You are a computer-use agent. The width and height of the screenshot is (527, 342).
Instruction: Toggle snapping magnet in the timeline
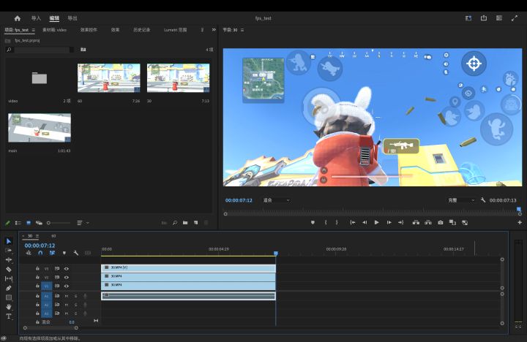point(40,253)
